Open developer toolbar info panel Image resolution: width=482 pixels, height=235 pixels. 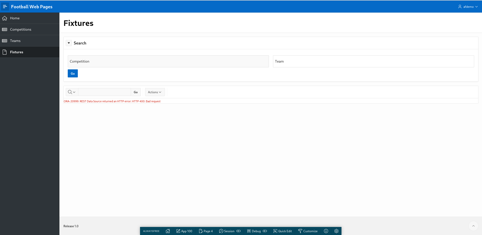pyautogui.click(x=326, y=231)
